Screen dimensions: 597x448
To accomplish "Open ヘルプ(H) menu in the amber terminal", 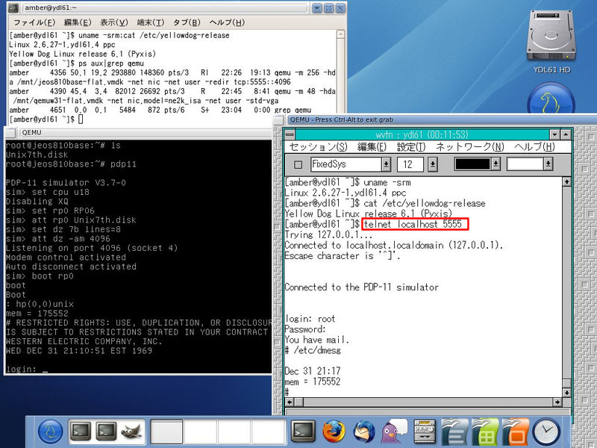I will tap(227, 22).
